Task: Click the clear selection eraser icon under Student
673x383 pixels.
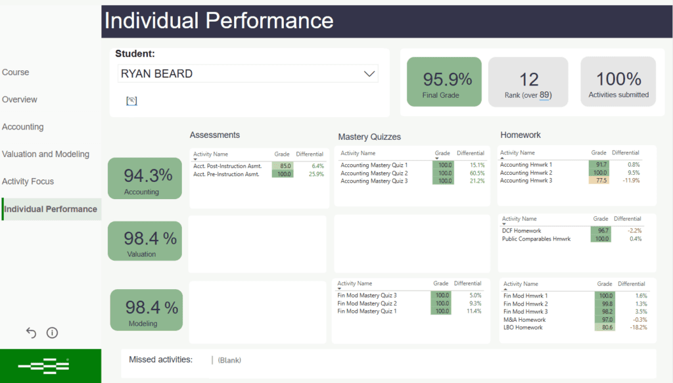Action: click(x=131, y=101)
